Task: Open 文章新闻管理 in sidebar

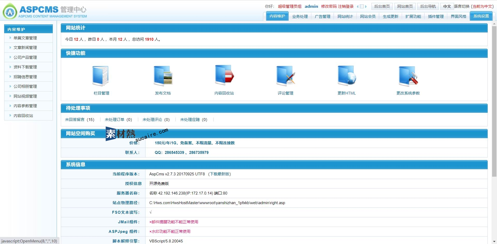Action: point(25,47)
